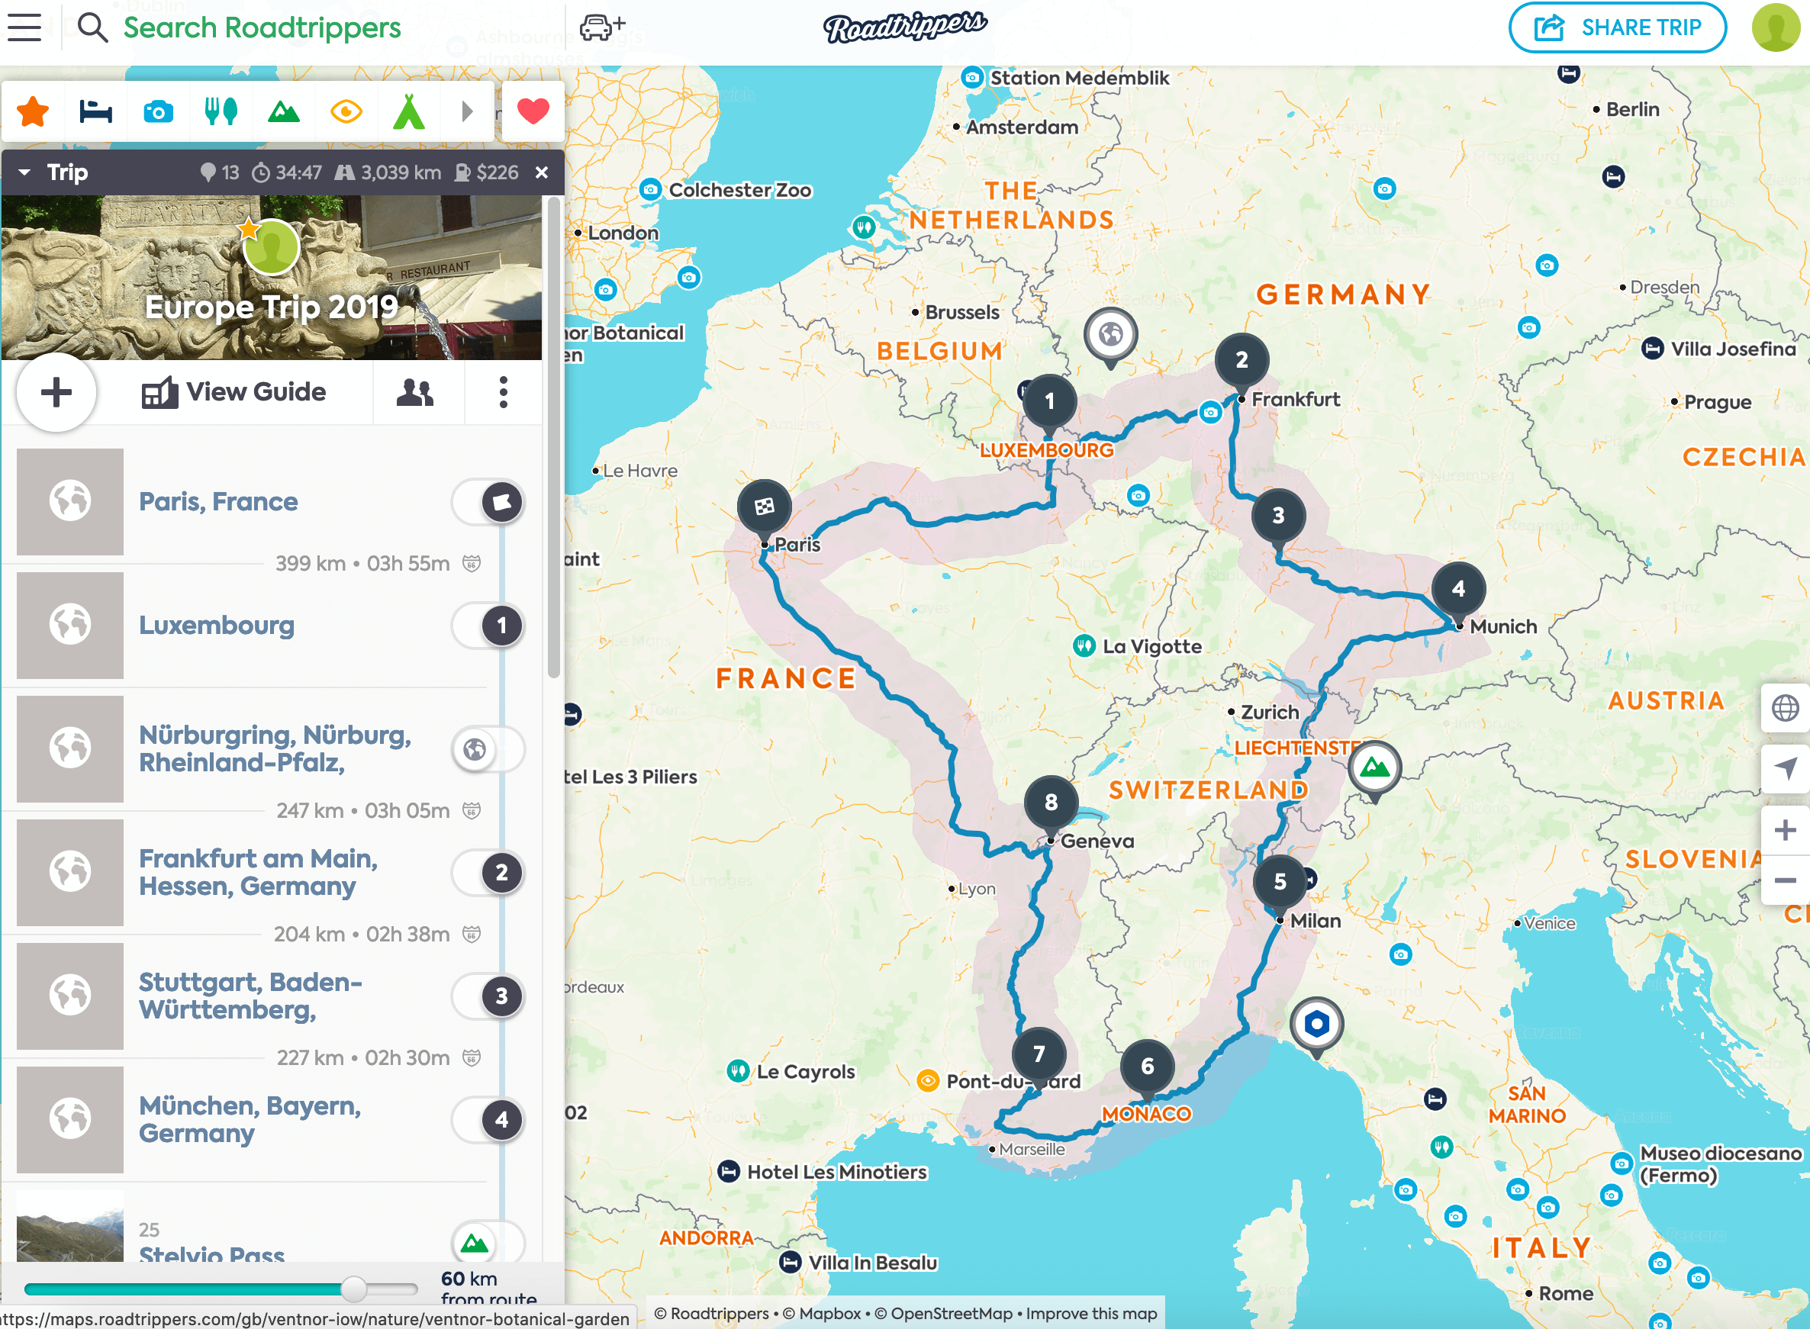Click the Pont-du-Gard sights pin

[x=929, y=1080]
